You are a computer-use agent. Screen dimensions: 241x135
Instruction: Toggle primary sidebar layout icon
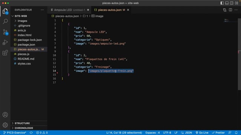coord(222,3)
